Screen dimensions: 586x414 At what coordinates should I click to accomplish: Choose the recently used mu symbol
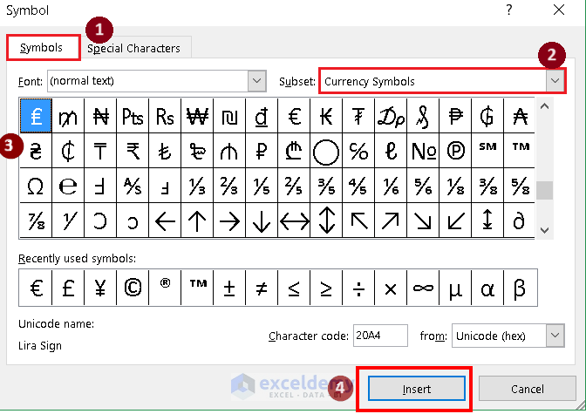[455, 288]
